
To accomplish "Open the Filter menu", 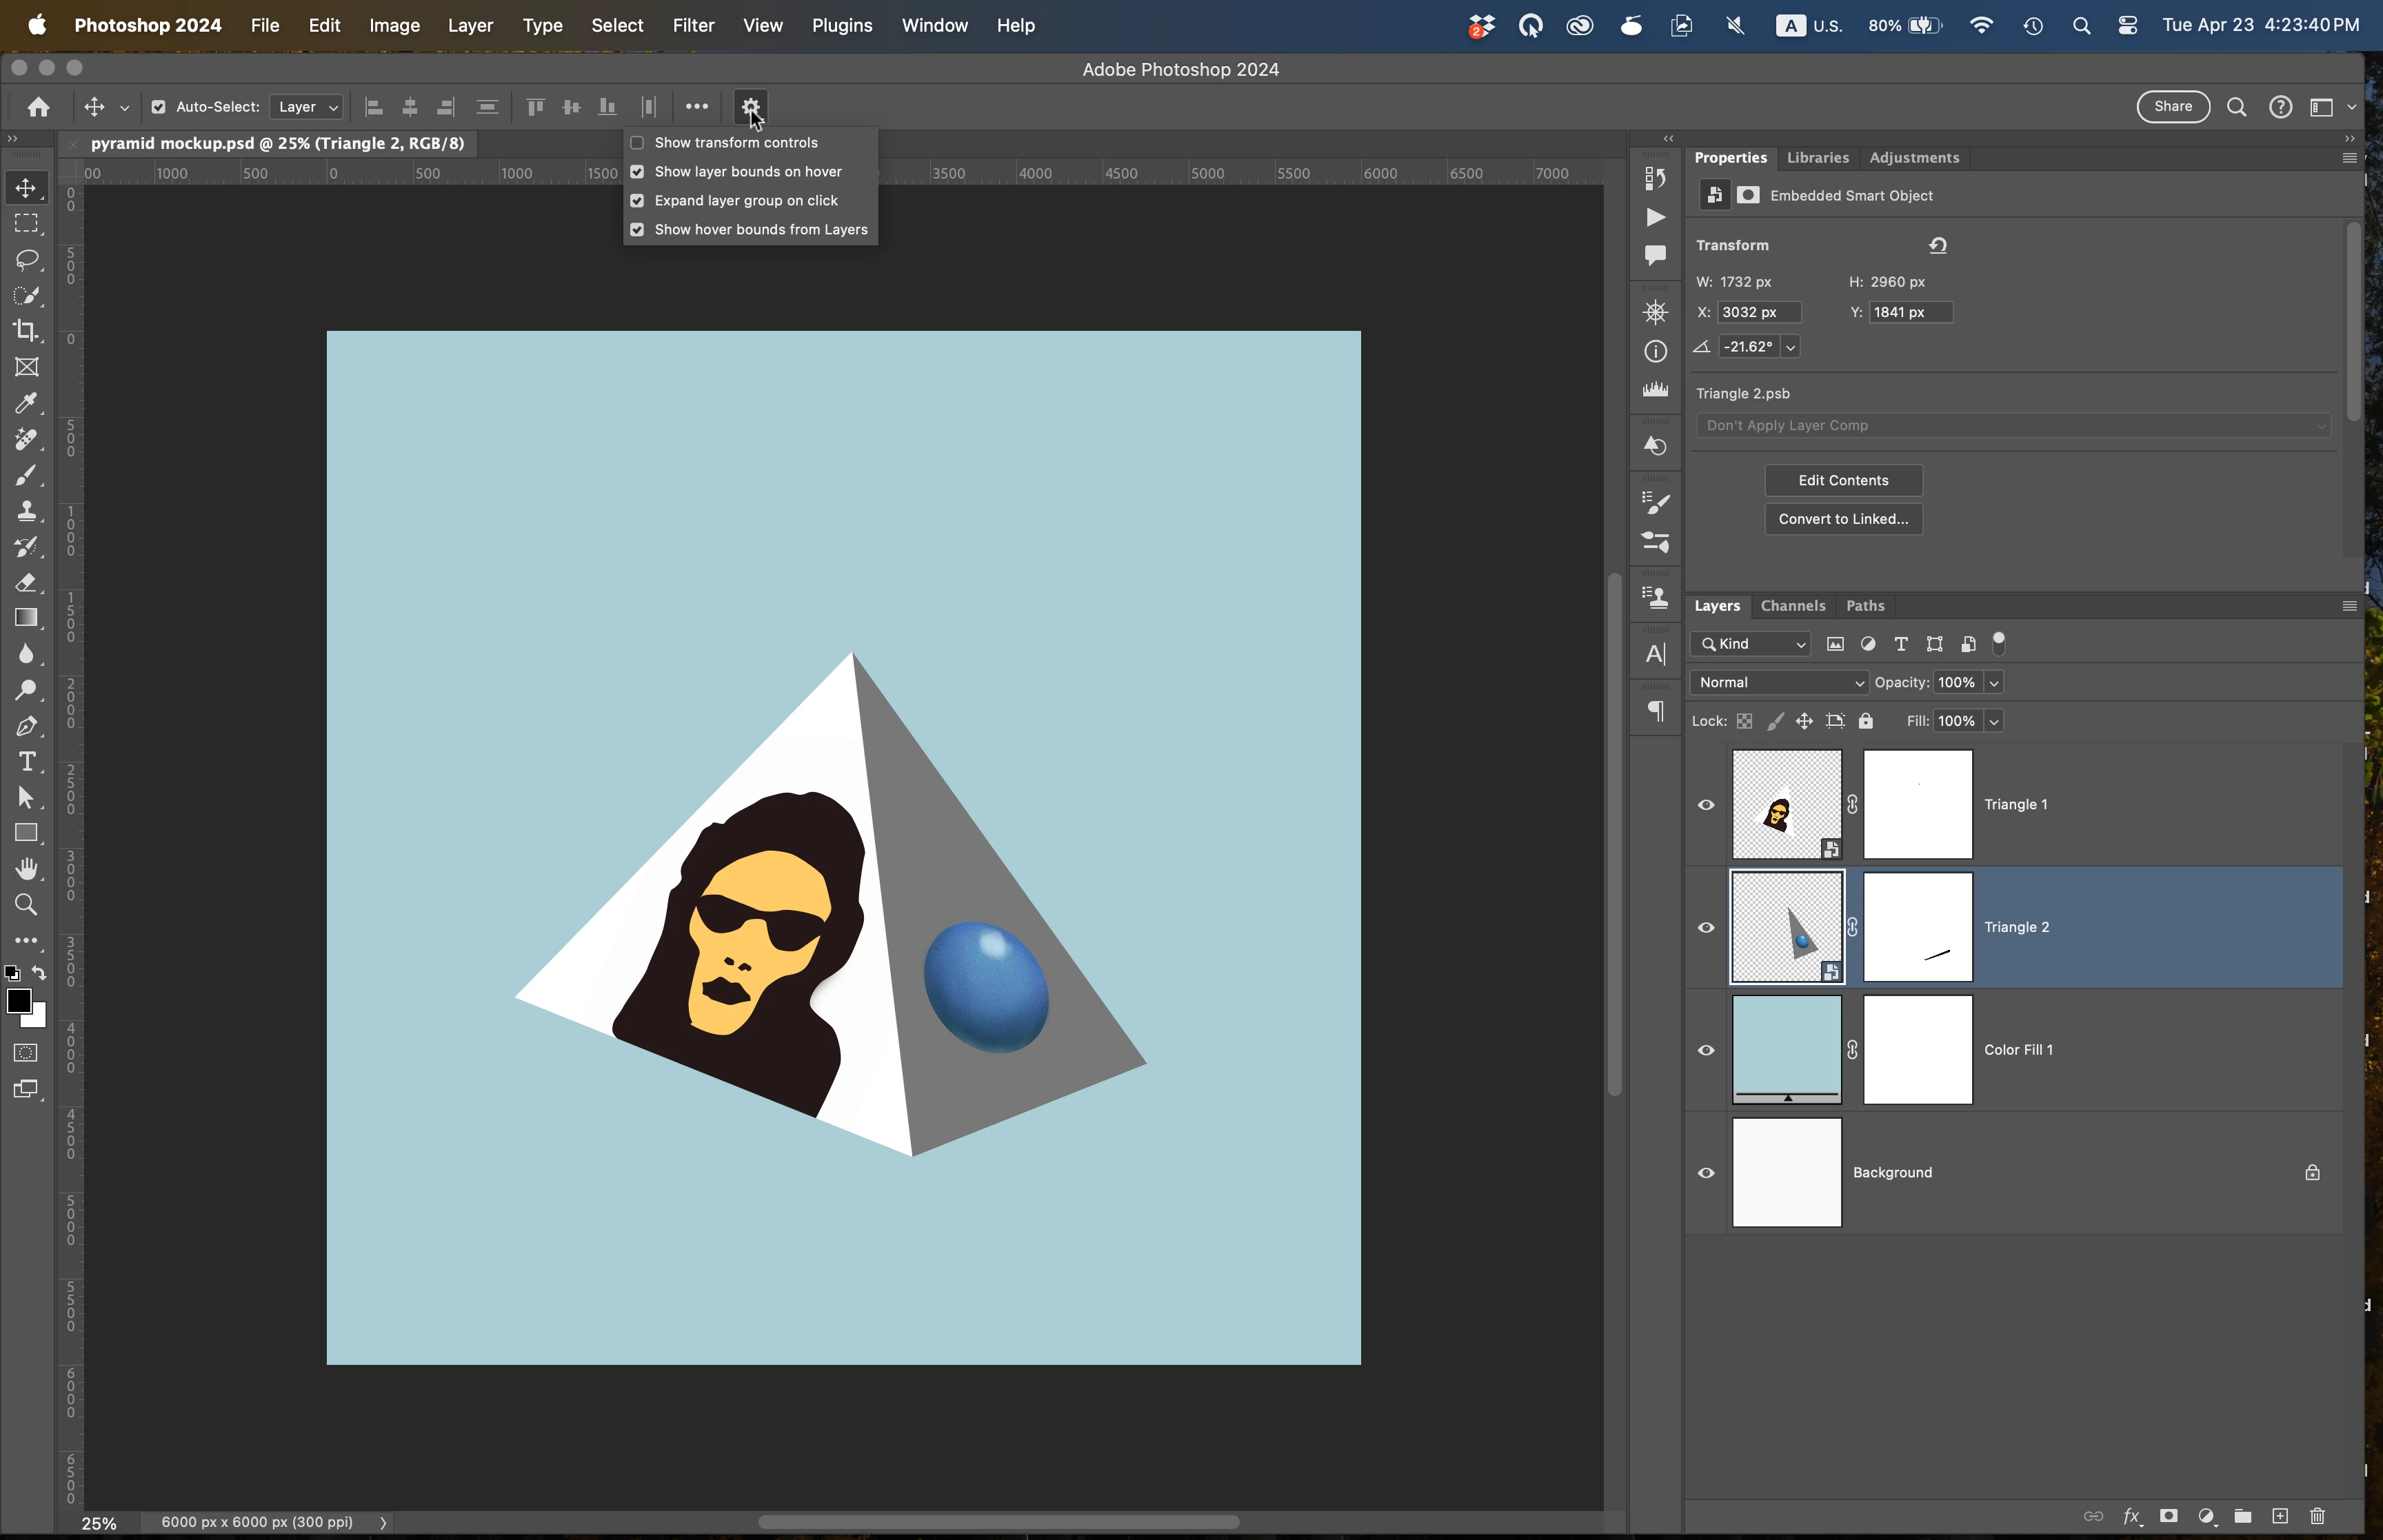I will (x=693, y=26).
